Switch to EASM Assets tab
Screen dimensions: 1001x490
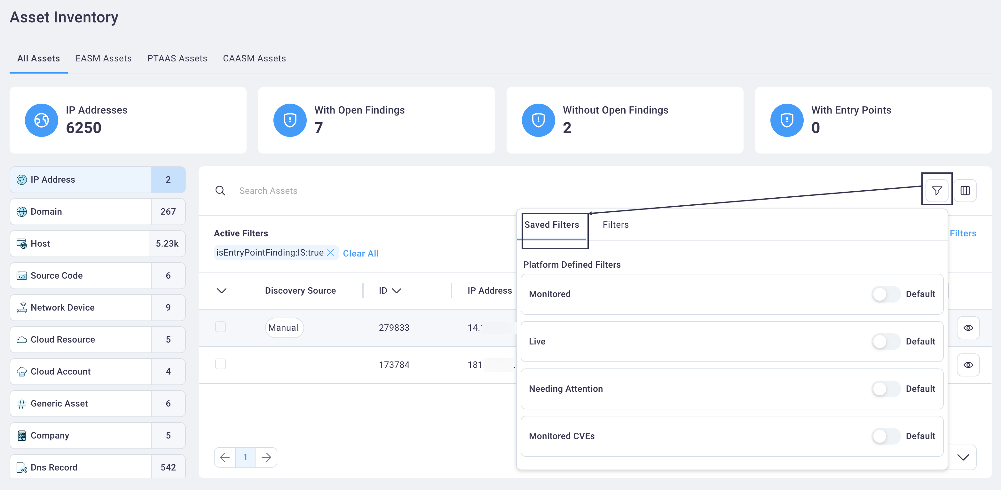(103, 58)
